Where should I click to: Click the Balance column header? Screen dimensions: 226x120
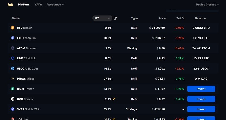tap(200, 18)
